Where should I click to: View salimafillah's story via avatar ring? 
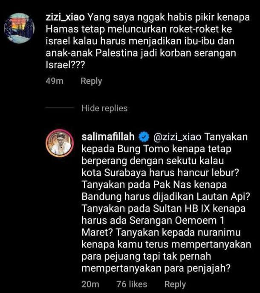click(x=60, y=143)
